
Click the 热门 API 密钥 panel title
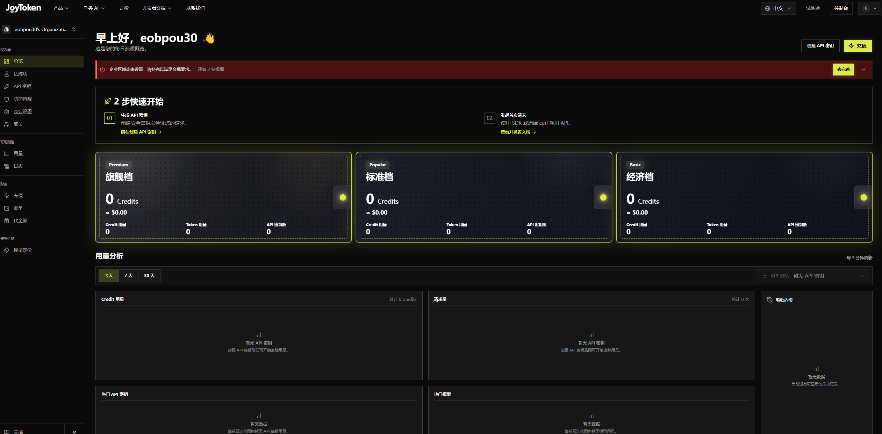[x=115, y=395]
